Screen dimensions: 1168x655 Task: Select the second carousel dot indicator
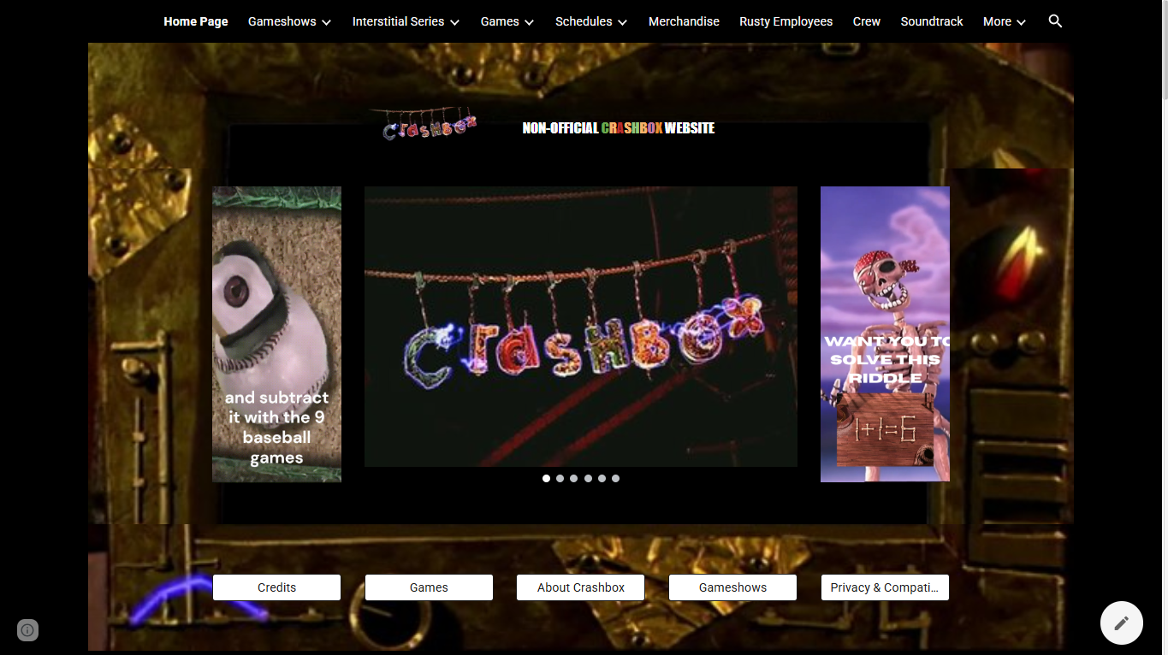[560, 479]
